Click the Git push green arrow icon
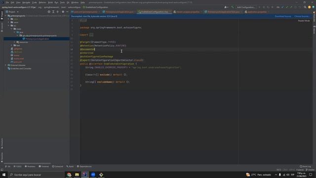316x178 pixels. tap(291, 7)
